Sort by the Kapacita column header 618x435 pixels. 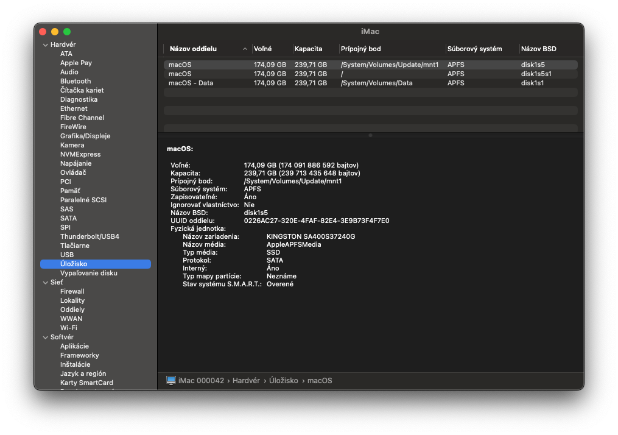click(308, 49)
